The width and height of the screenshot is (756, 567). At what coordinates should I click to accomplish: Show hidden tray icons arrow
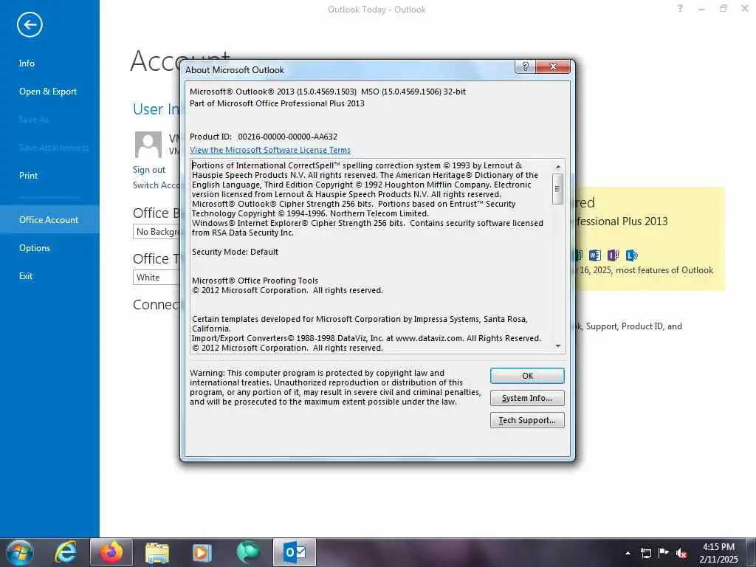tap(628, 553)
